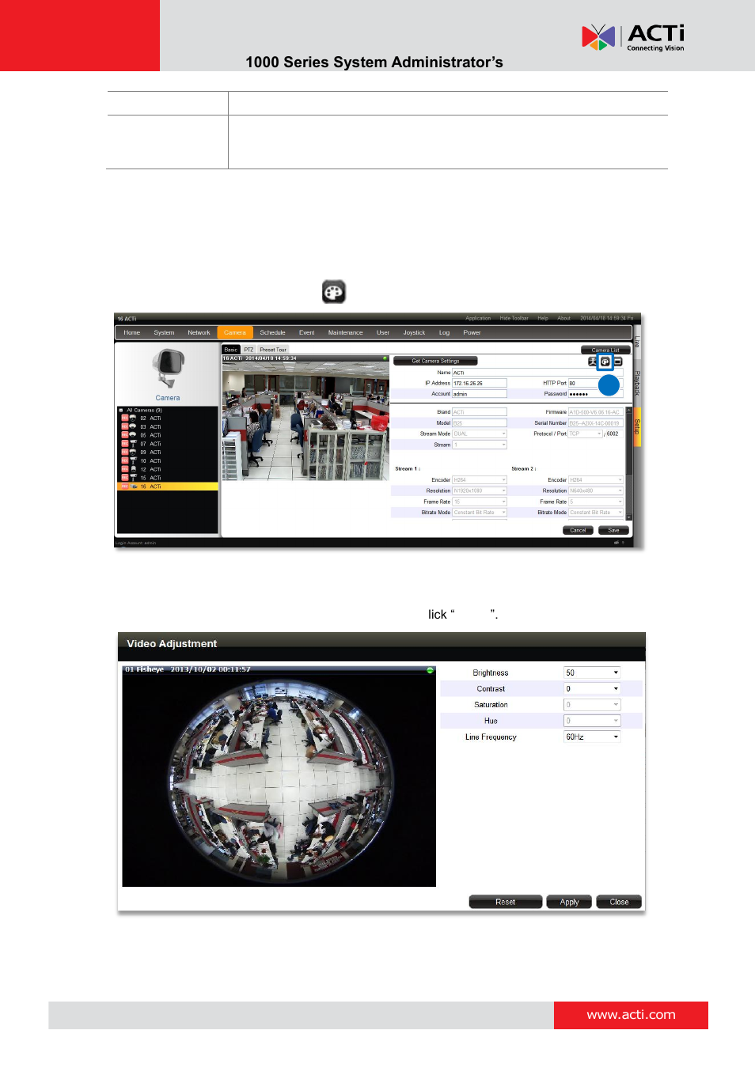Switch to the Setup side tab
Image resolution: width=755 pixels, height=1068 pixels.
click(637, 427)
